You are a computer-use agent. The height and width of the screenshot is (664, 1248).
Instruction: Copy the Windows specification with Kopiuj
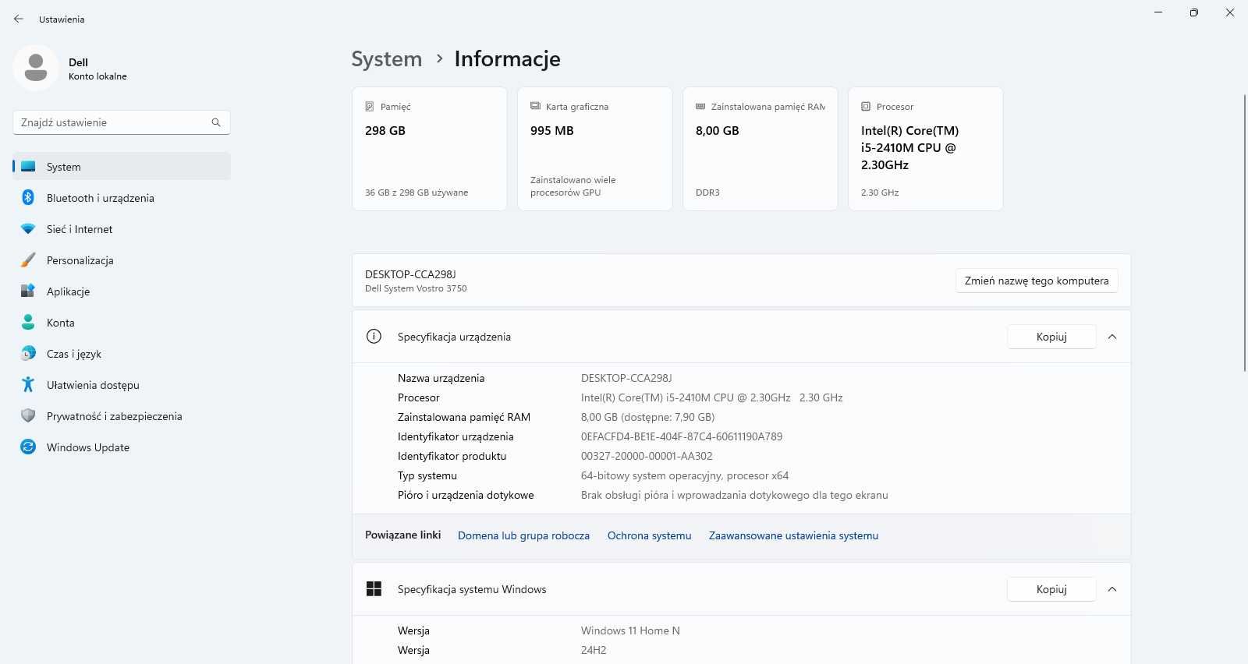click(1051, 589)
